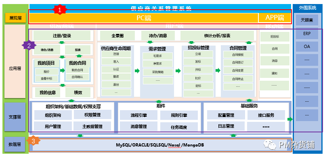Click the 查看中标 item

[46, 79]
